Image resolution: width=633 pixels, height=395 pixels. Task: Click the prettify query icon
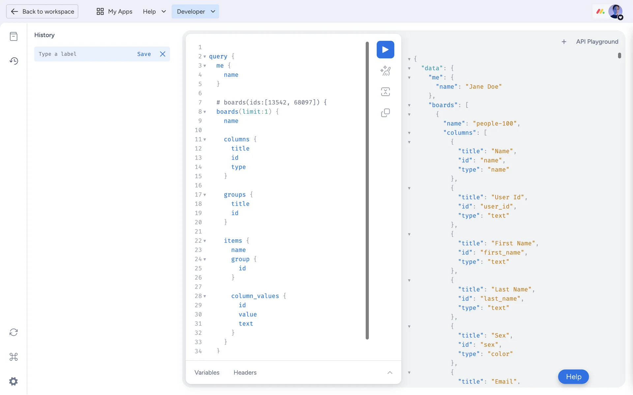(x=385, y=71)
